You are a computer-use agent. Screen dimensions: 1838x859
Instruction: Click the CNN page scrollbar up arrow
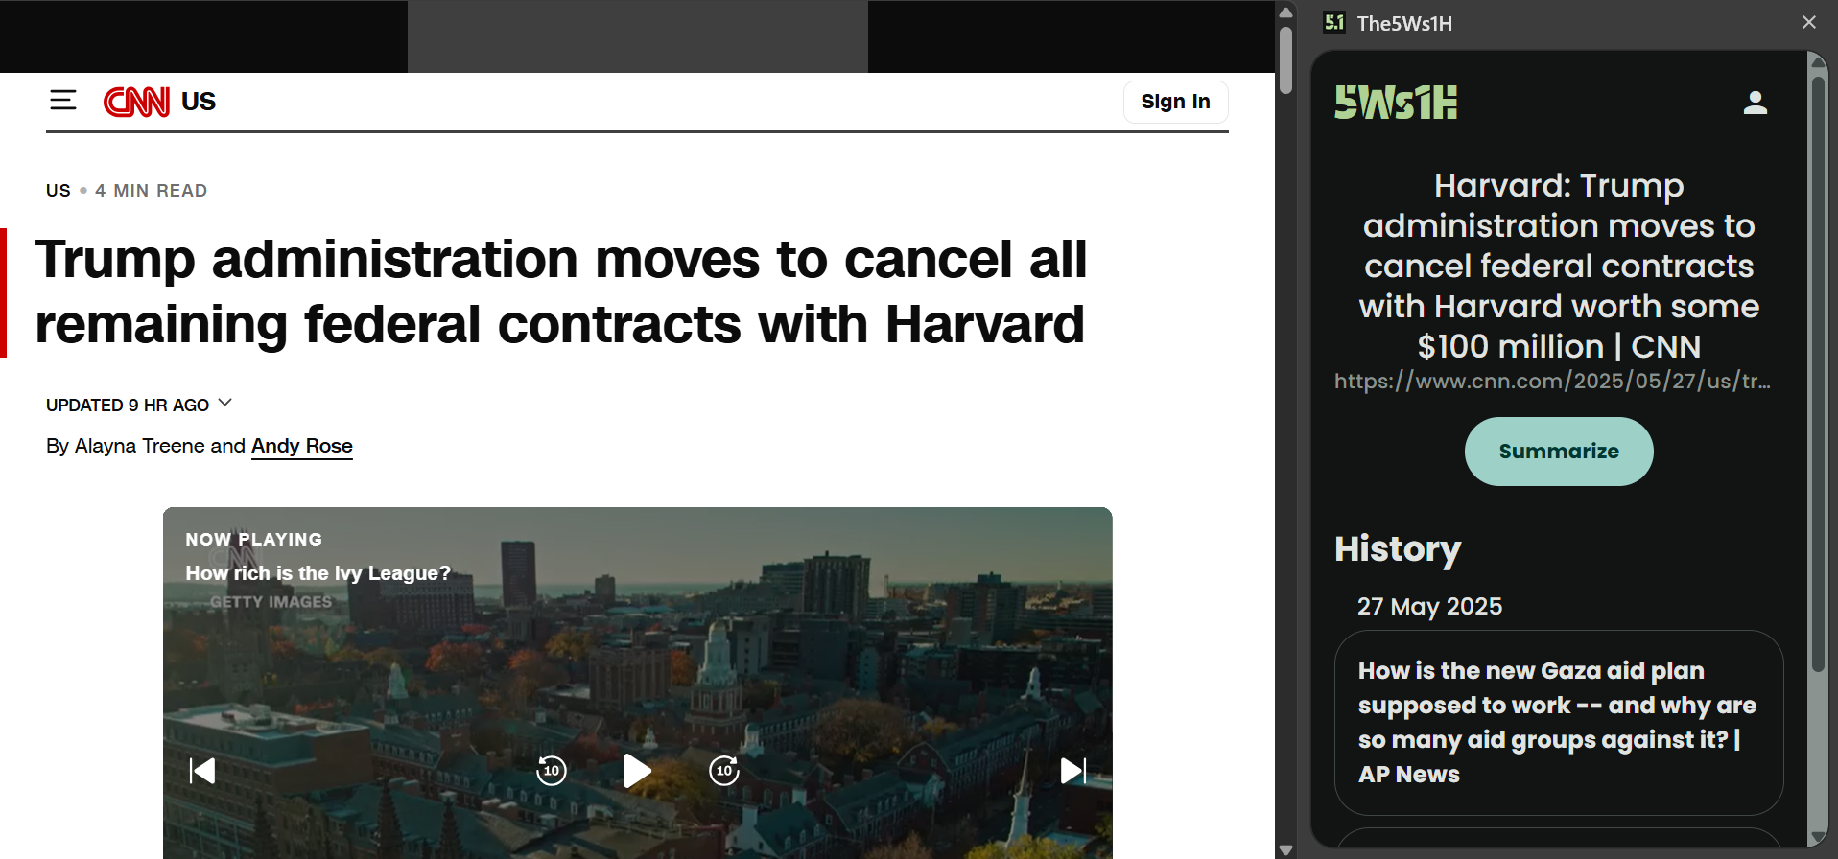click(1286, 12)
